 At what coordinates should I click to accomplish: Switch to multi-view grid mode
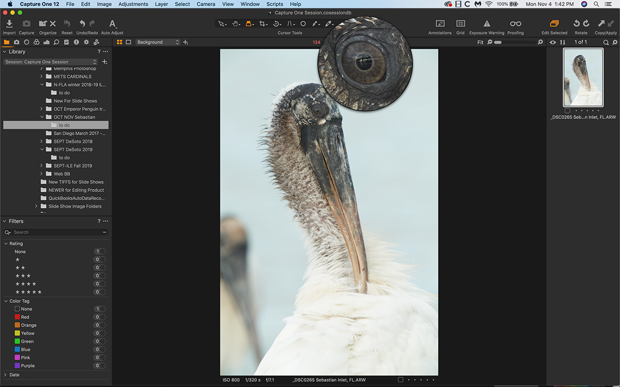(x=119, y=42)
